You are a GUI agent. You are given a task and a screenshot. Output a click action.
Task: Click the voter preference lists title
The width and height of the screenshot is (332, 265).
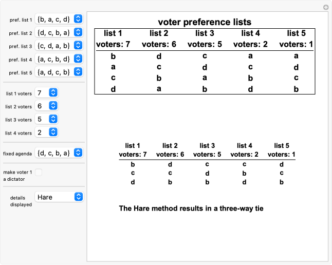205,22
